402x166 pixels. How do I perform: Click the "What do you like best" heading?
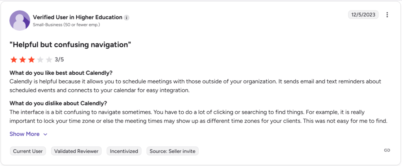tap(61, 73)
